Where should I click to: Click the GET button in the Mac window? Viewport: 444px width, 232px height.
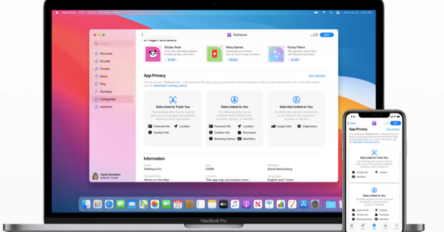click(x=327, y=35)
